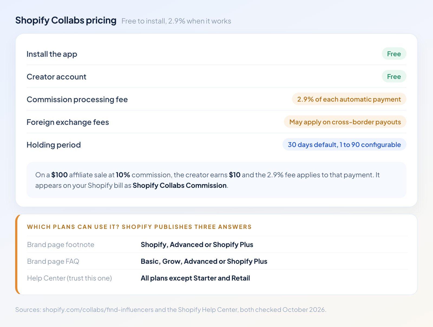Click the bold "Shopify Collabs Commission" text
The height and width of the screenshot is (327, 433).
[180, 185]
